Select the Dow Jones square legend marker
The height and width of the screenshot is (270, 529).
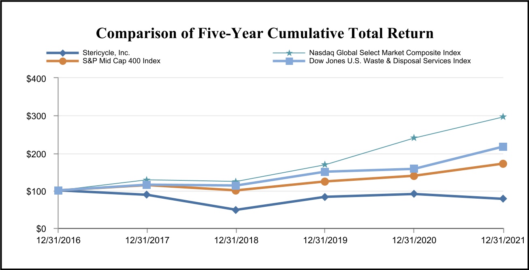(x=289, y=61)
